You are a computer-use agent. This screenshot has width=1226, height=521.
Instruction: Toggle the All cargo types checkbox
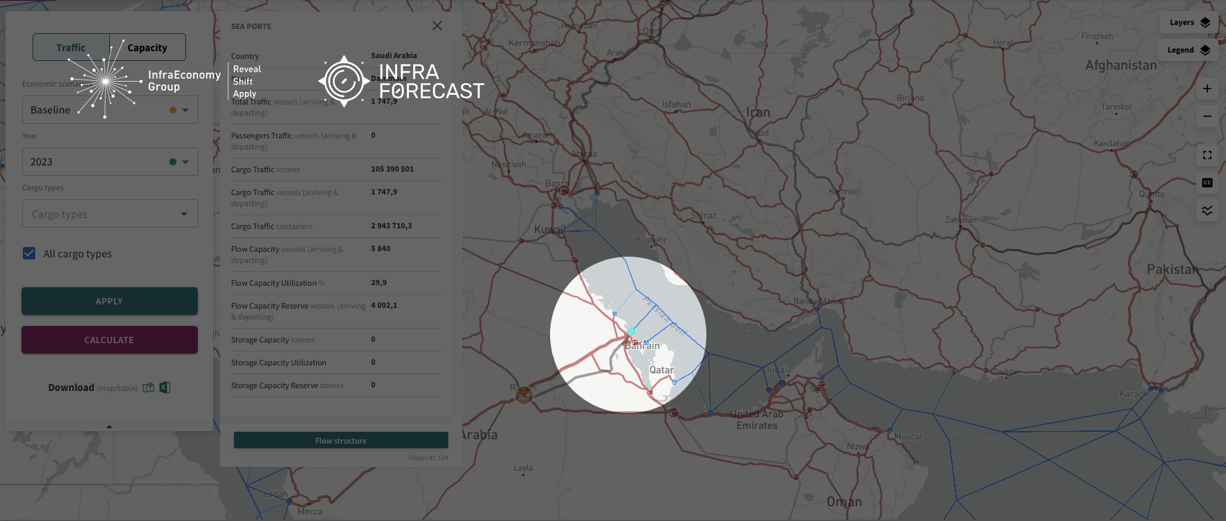coord(29,253)
